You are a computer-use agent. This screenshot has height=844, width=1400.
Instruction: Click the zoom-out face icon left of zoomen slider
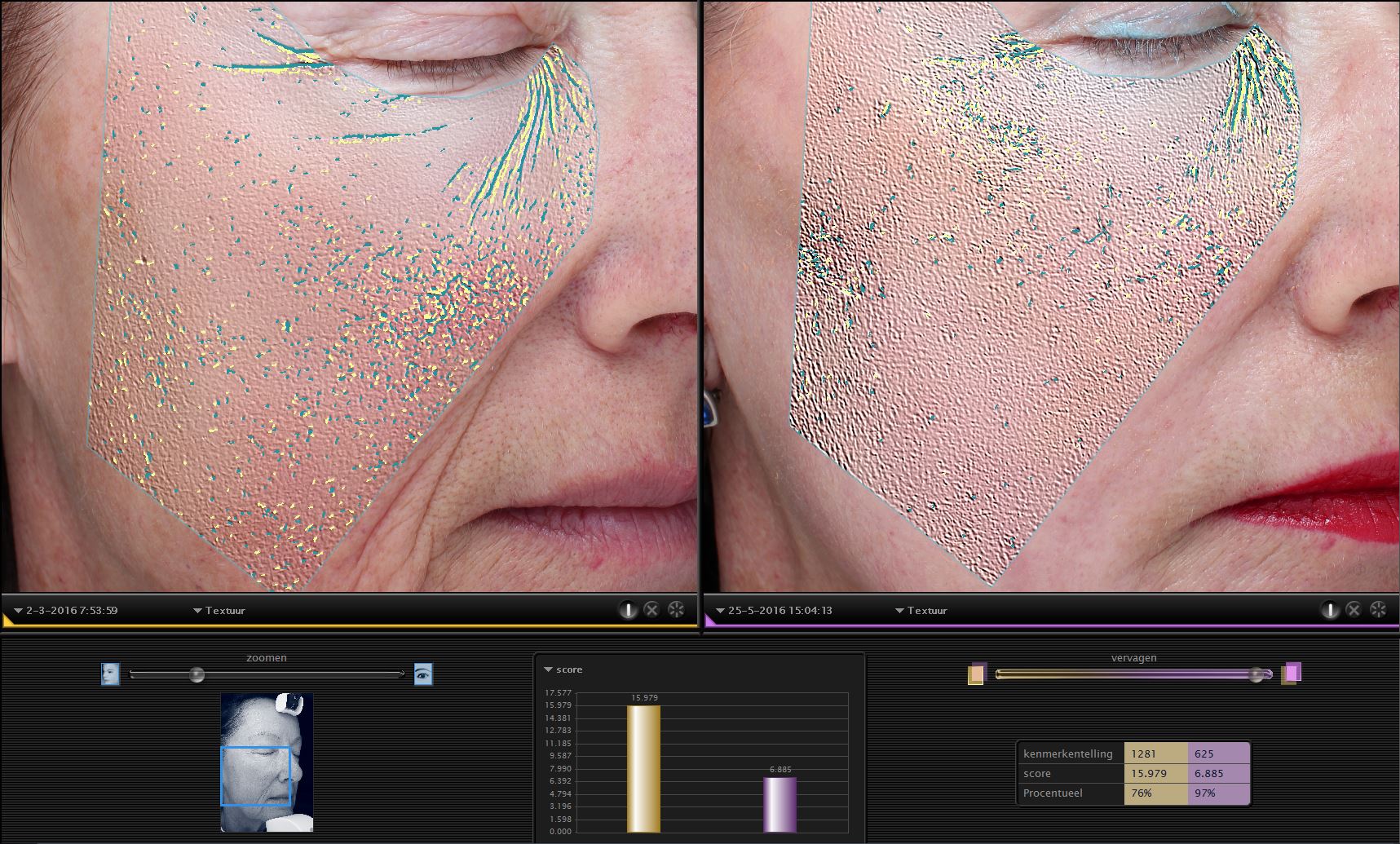(x=110, y=674)
